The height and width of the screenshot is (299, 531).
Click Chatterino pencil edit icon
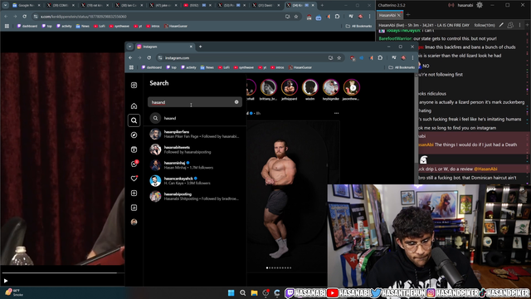tap(501, 25)
